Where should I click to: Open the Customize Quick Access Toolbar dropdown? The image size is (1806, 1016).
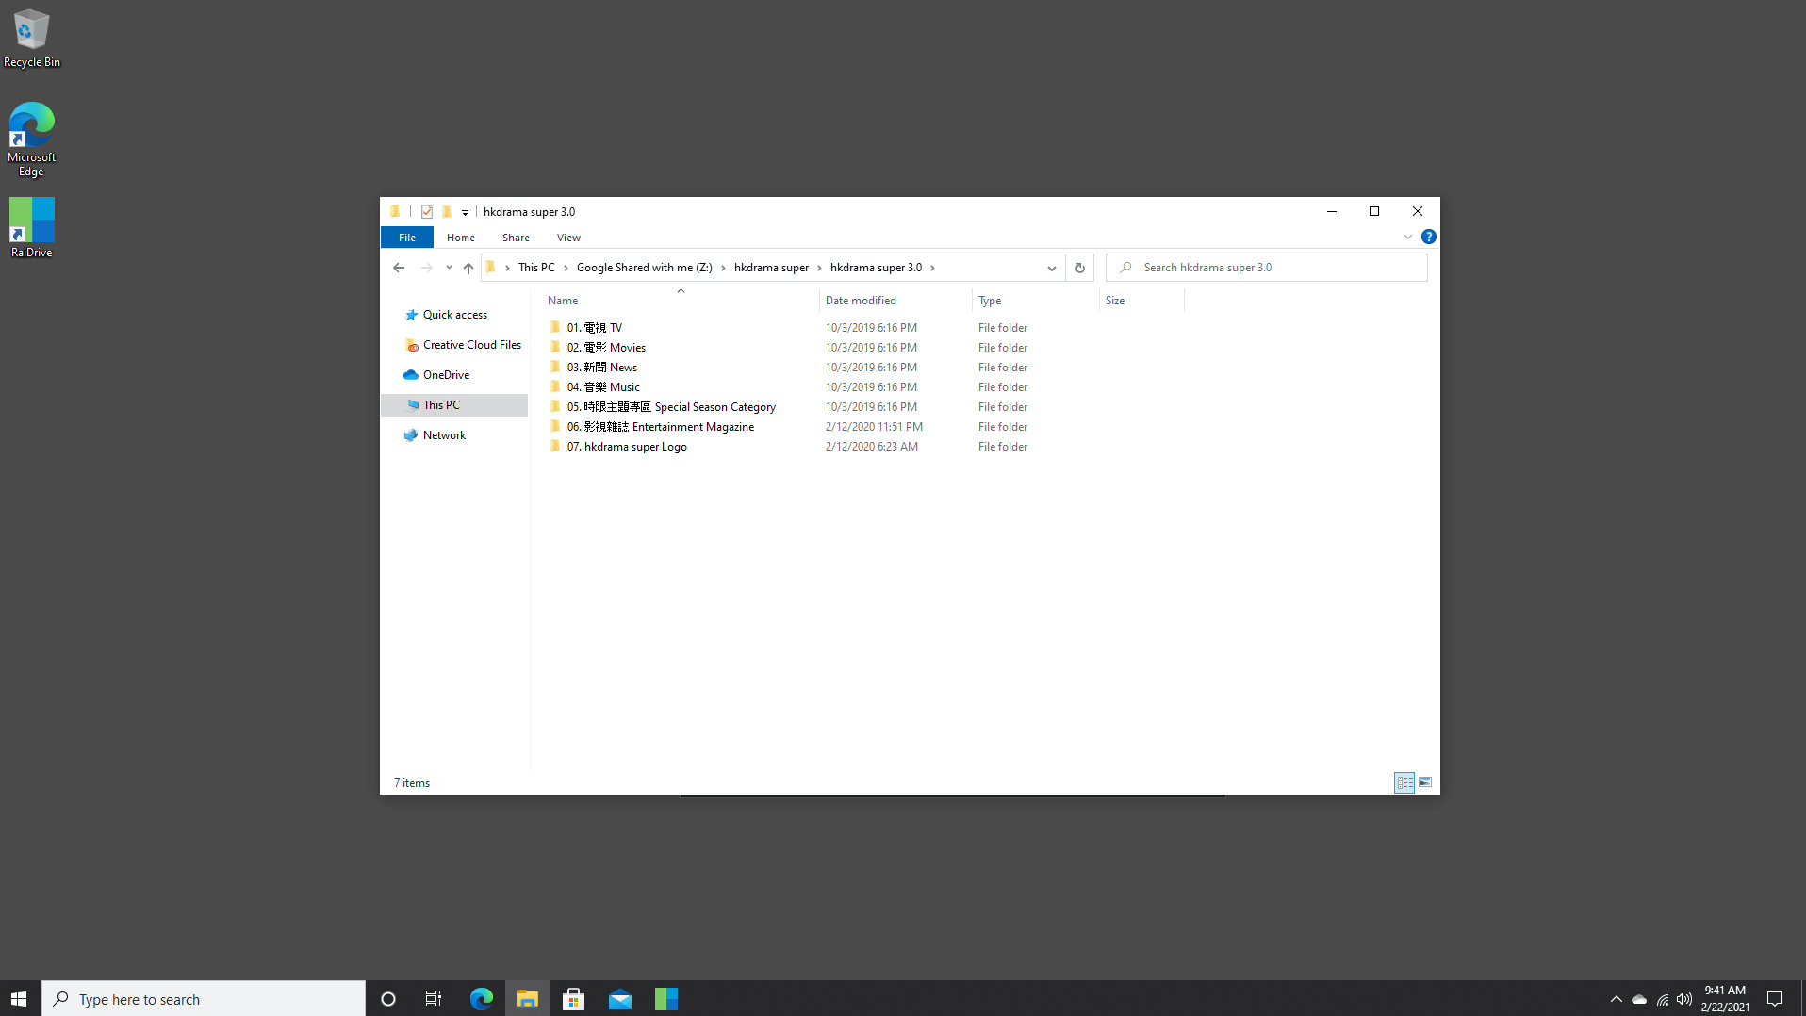(465, 211)
